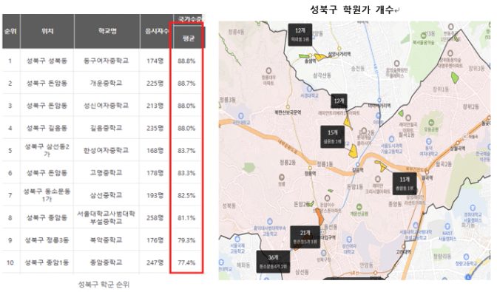Screen dimensions: 497x292
Task: Click the 길음역 subway station marker
Action: [x=357, y=165]
